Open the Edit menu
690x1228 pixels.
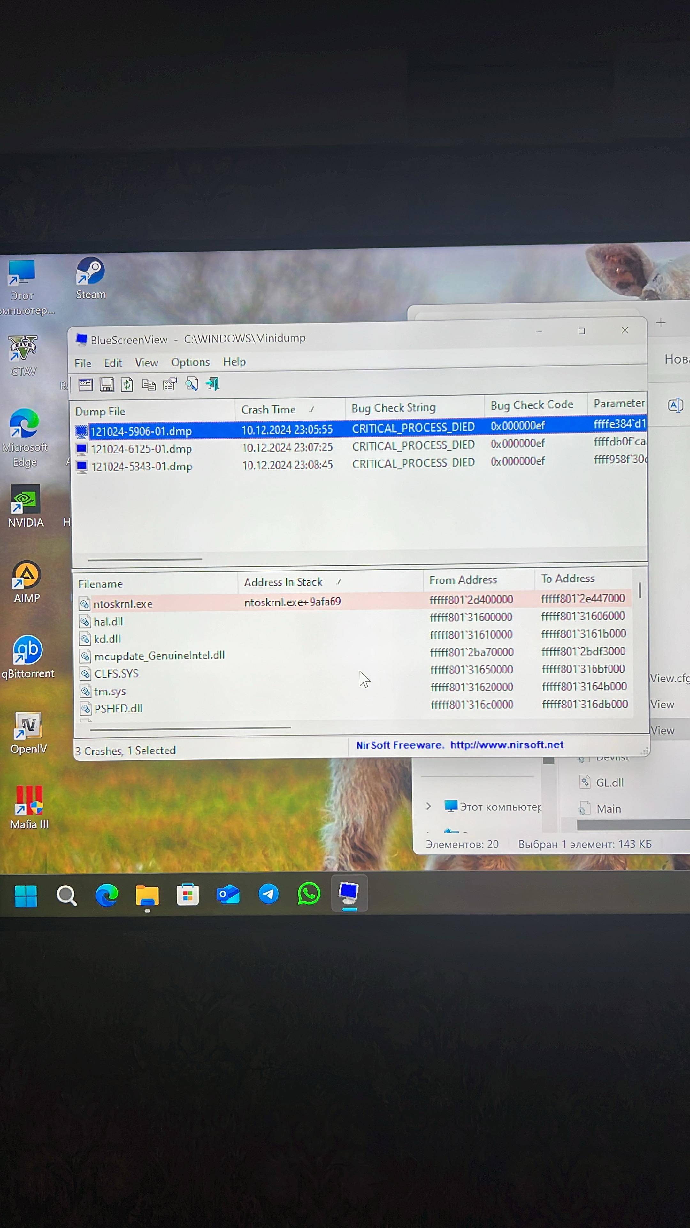[x=113, y=363]
